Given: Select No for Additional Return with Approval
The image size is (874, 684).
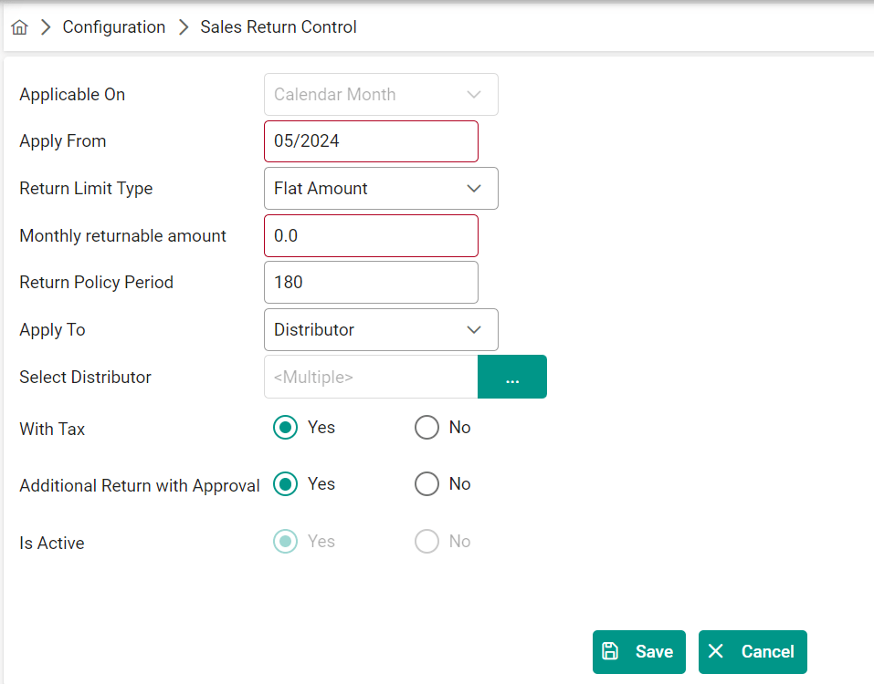Looking at the screenshot, I should (x=427, y=484).
